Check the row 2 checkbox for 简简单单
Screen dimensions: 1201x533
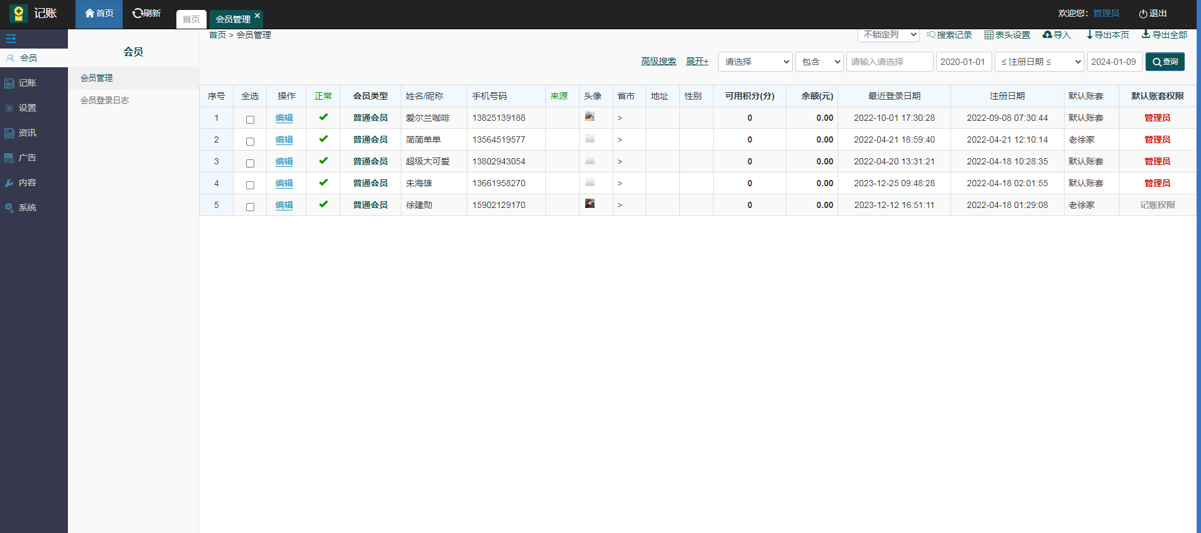[x=250, y=141]
